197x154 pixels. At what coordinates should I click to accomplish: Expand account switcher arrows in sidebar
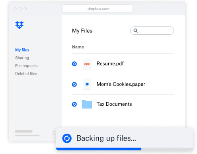[53, 133]
